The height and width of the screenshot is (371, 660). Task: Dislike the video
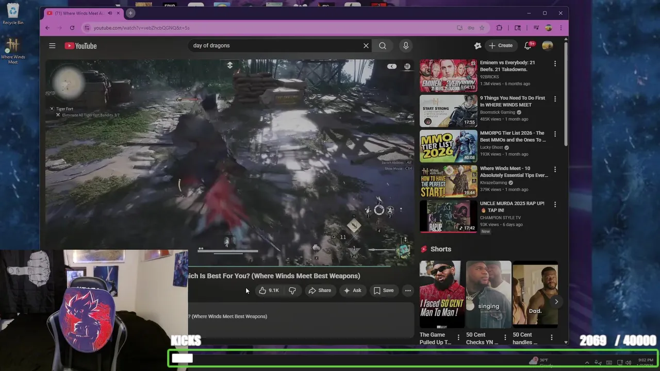pos(292,291)
